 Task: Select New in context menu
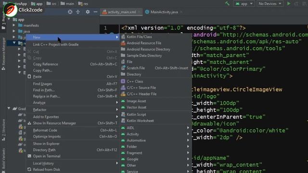tap(73, 37)
